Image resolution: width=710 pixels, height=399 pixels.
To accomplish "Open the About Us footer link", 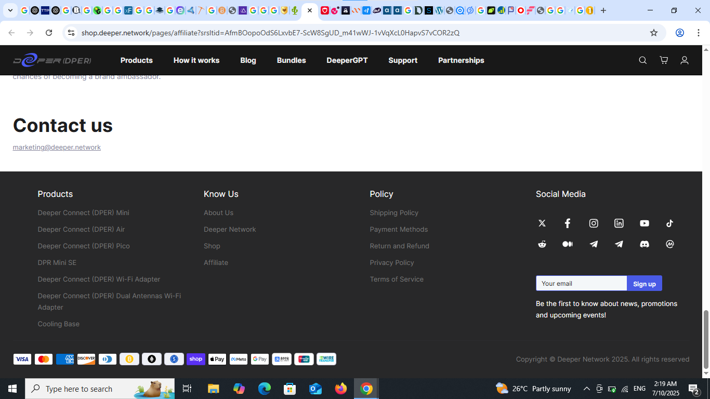I will pos(218,212).
